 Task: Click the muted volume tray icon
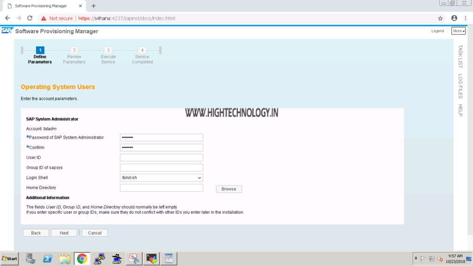click(x=440, y=259)
